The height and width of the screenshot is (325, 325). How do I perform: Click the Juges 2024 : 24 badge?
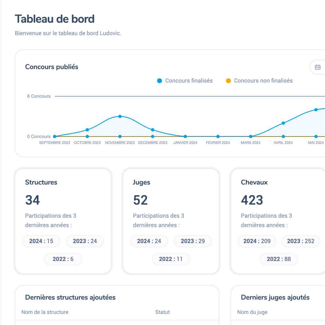click(149, 241)
